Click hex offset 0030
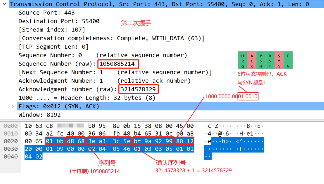The image size is (324, 184). click(11, 149)
